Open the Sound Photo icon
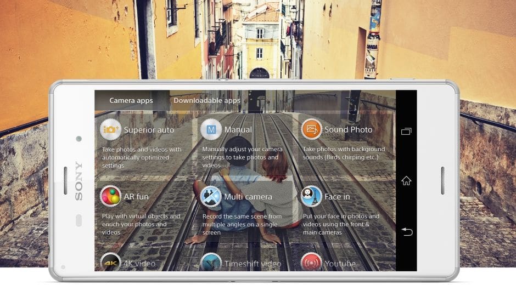The image size is (516, 285). click(311, 130)
